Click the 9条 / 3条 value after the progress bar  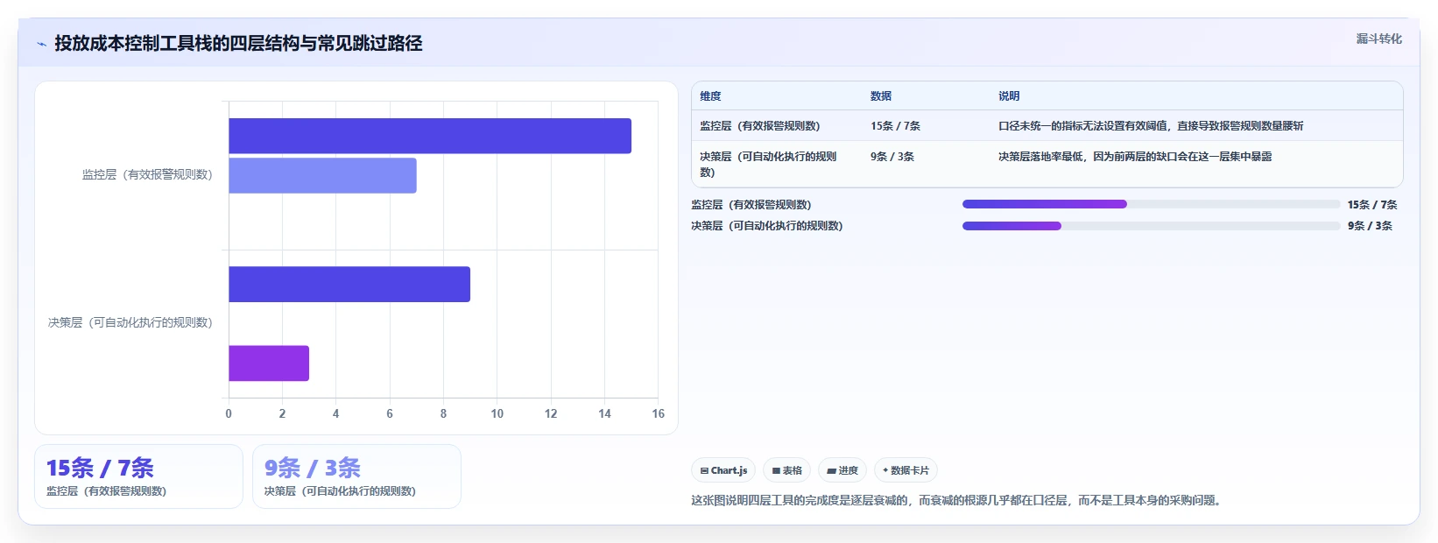(1370, 226)
